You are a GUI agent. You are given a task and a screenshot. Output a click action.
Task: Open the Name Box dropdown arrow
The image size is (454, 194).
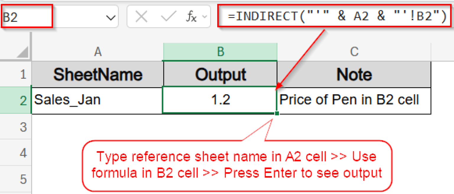(x=110, y=17)
